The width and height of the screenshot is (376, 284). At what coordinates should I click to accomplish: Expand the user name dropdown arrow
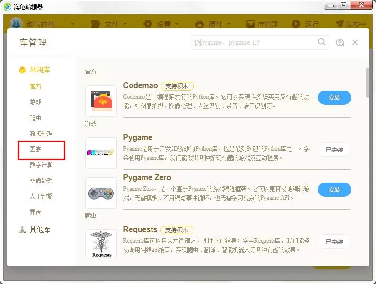pyautogui.click(x=72, y=24)
